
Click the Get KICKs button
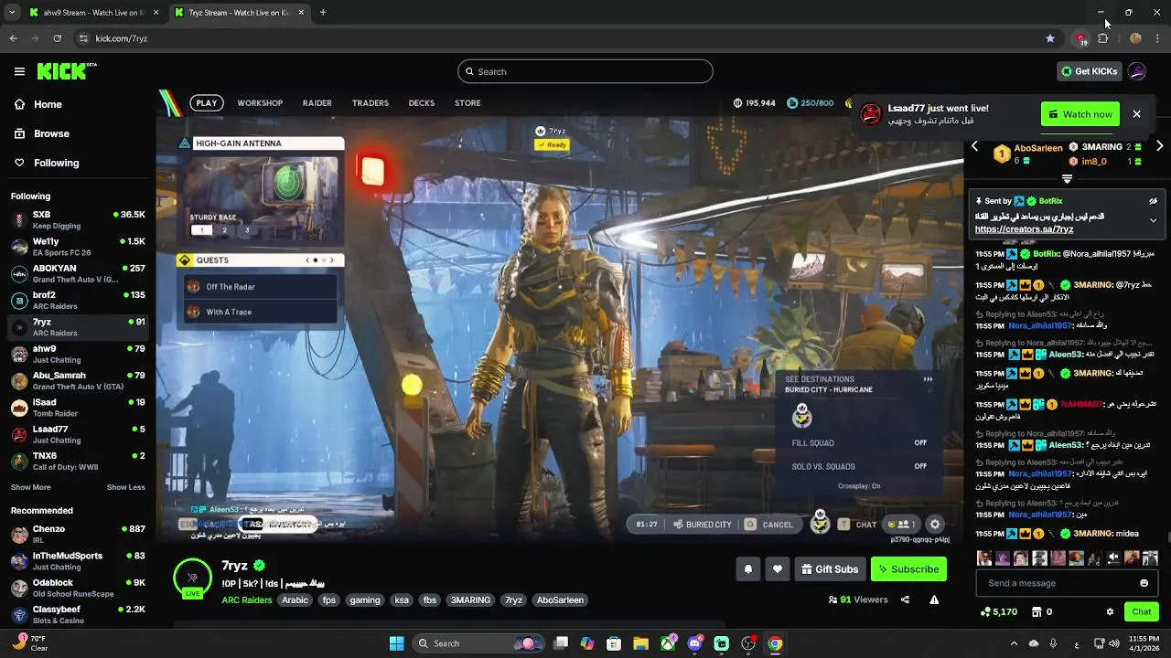tap(1089, 71)
